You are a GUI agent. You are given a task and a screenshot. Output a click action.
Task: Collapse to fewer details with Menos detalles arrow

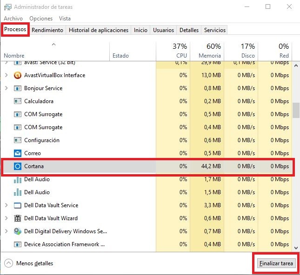pyautogui.click(x=9, y=263)
